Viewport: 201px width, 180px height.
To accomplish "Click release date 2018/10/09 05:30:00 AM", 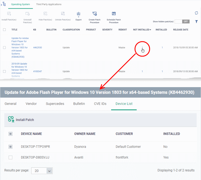I will coord(185,48).
